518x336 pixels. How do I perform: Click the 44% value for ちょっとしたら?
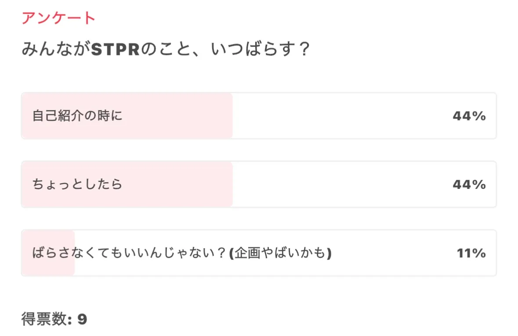pos(469,185)
